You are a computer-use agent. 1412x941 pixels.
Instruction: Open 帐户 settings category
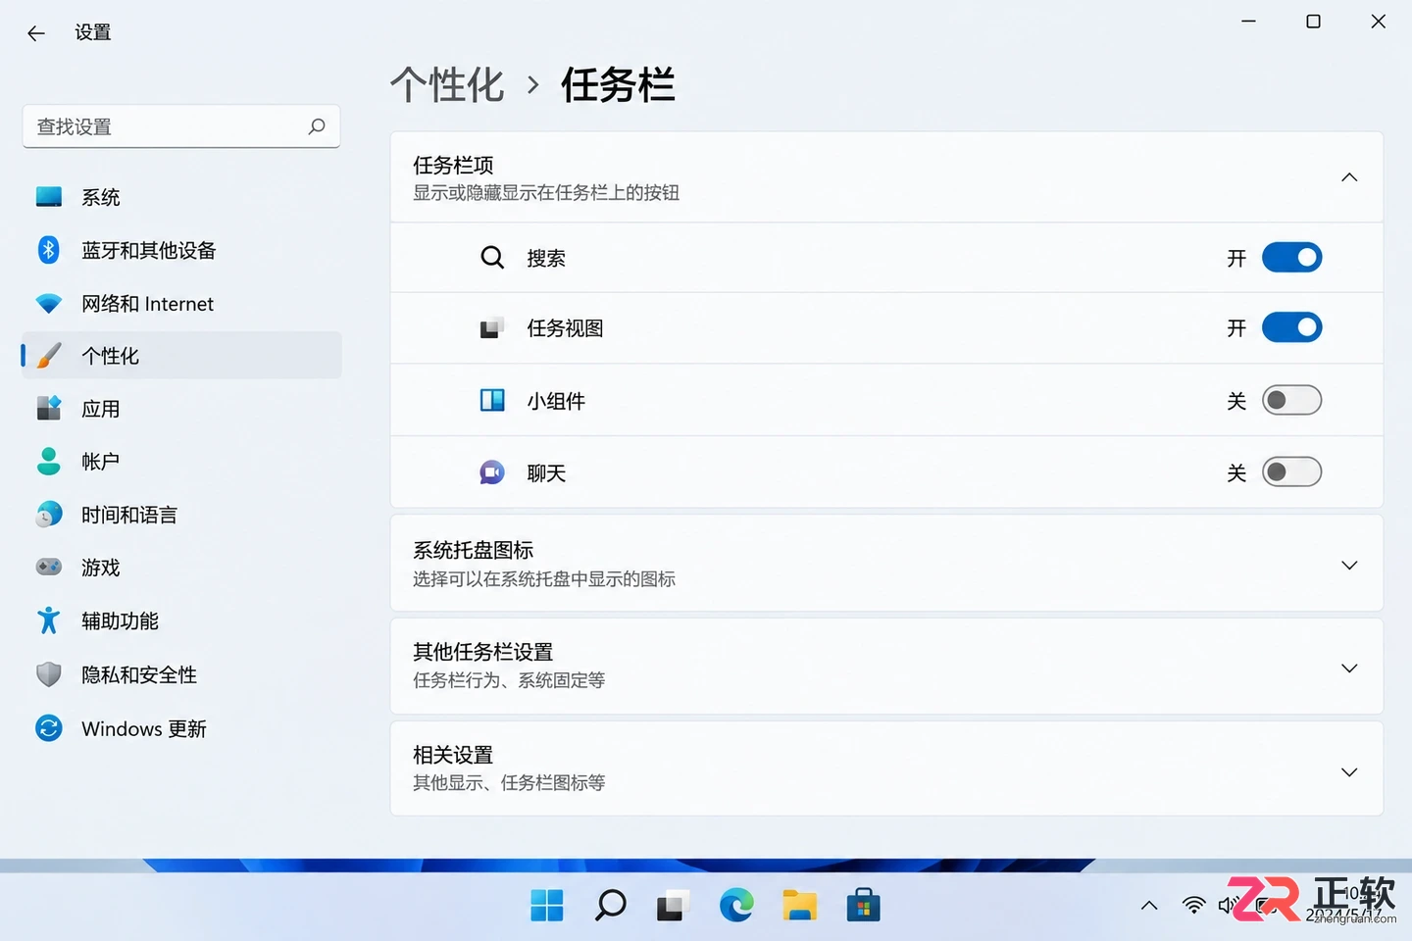181,462
